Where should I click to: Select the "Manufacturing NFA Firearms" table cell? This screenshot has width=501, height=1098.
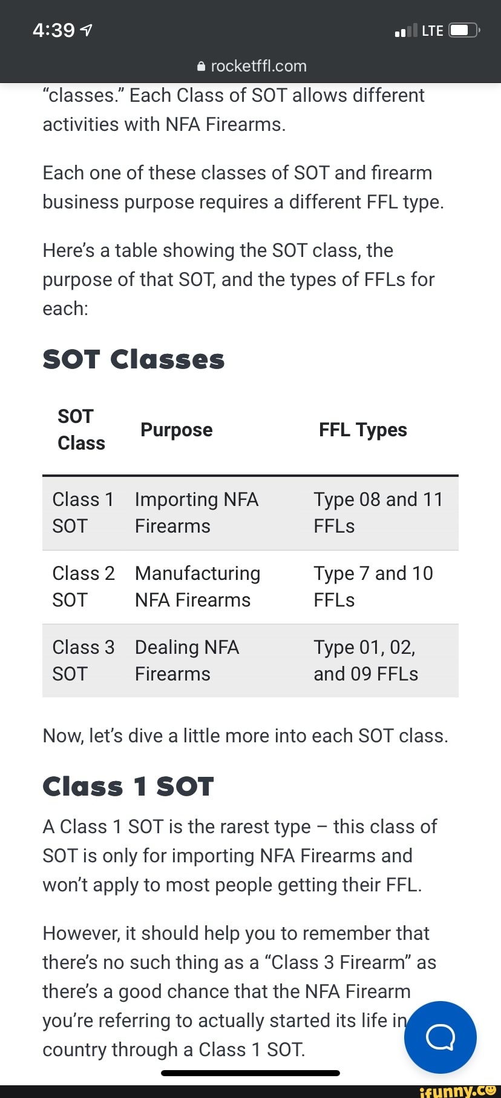(198, 587)
